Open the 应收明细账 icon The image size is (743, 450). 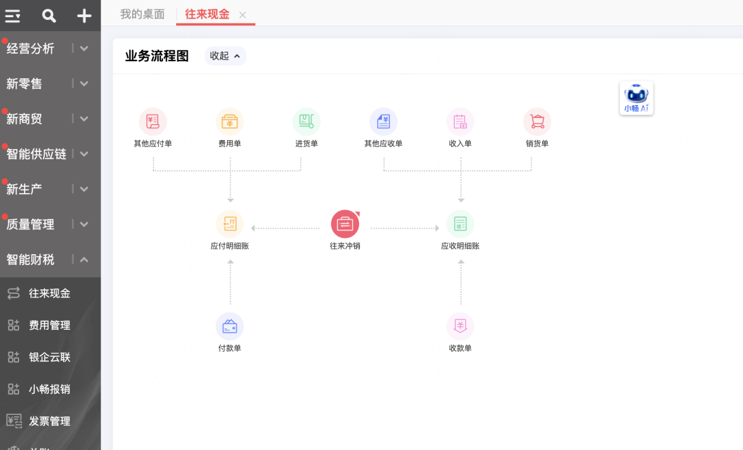pyautogui.click(x=460, y=224)
